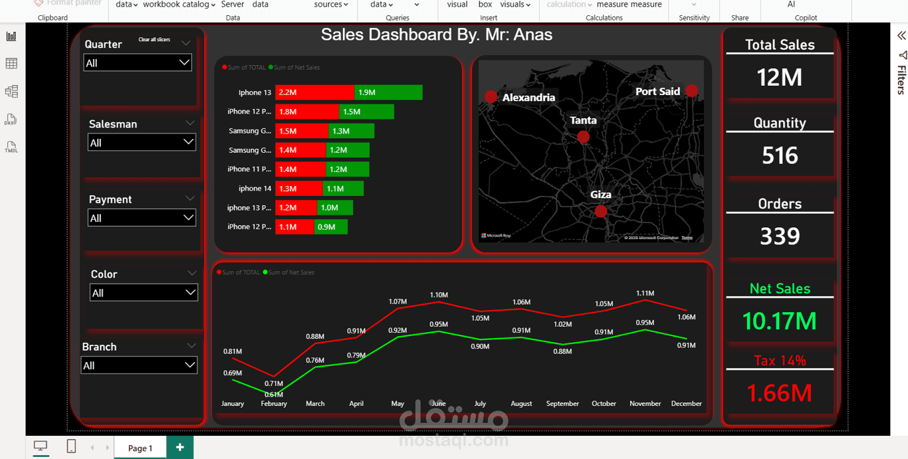This screenshot has height=459, width=908.
Task: Collapse pane with double chevron icon
Action: point(901,36)
